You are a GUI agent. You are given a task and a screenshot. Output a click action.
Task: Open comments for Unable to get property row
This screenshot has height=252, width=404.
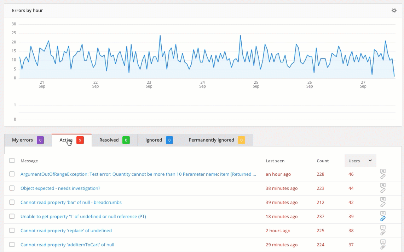click(x=383, y=214)
